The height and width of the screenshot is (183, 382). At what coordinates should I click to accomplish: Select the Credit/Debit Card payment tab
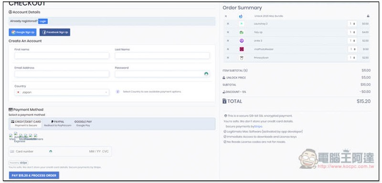26,123
